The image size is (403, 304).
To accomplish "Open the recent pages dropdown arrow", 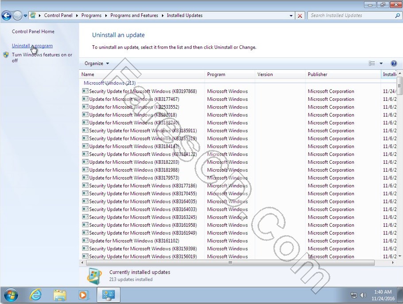I will click(x=25, y=16).
